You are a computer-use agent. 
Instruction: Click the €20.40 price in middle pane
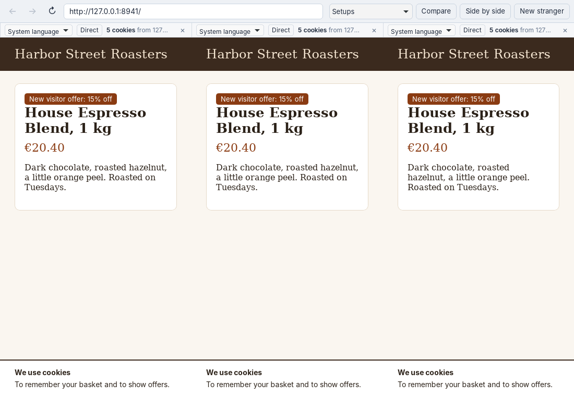coord(236,148)
